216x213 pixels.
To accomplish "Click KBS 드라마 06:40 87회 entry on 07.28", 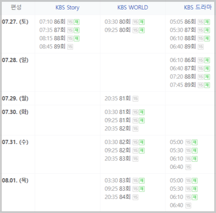I will pos(183,68).
